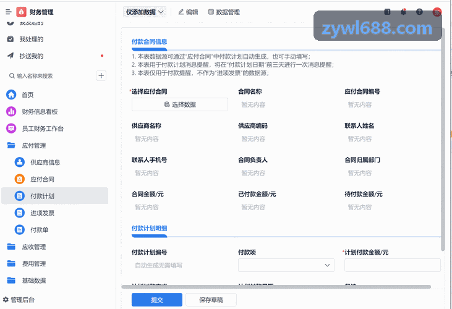Open the help question mark icon
This screenshot has height=309, width=452.
pos(419,12)
